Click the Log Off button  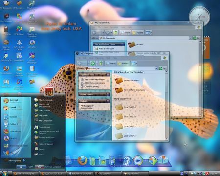pos(25,167)
